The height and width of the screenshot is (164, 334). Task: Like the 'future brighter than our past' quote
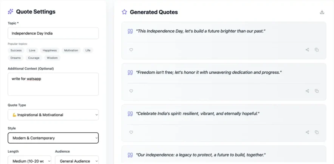pos(131,50)
